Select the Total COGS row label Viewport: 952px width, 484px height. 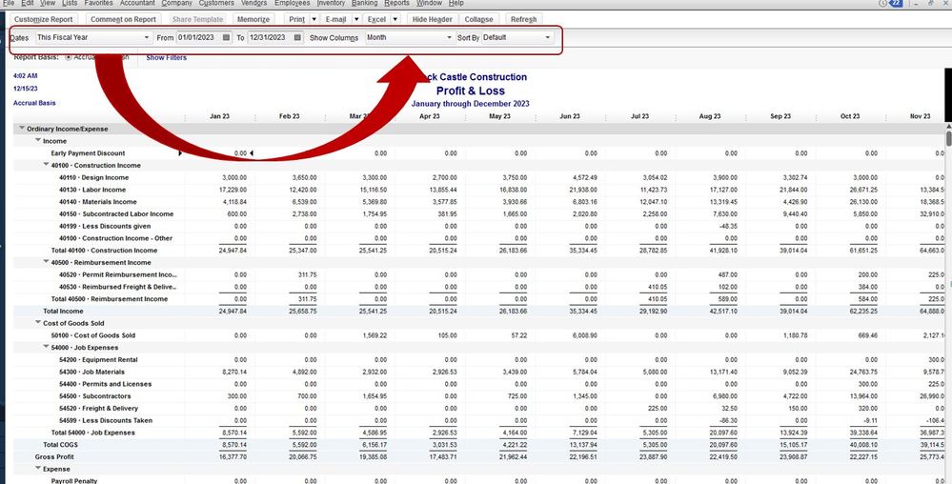pyautogui.click(x=60, y=445)
